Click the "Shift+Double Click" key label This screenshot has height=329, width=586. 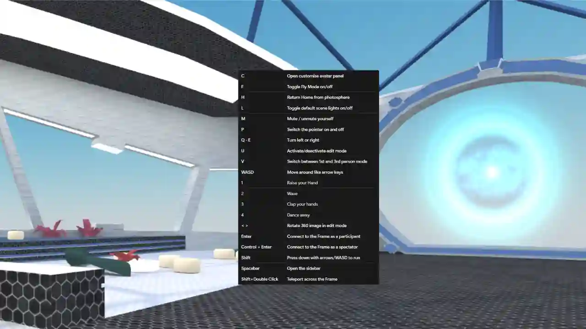(260, 279)
